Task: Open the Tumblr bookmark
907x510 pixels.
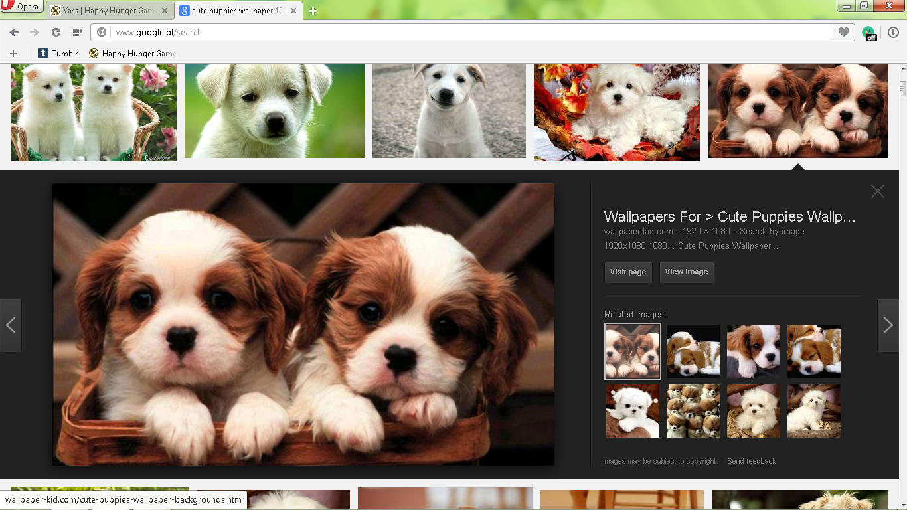Action: pyautogui.click(x=58, y=53)
